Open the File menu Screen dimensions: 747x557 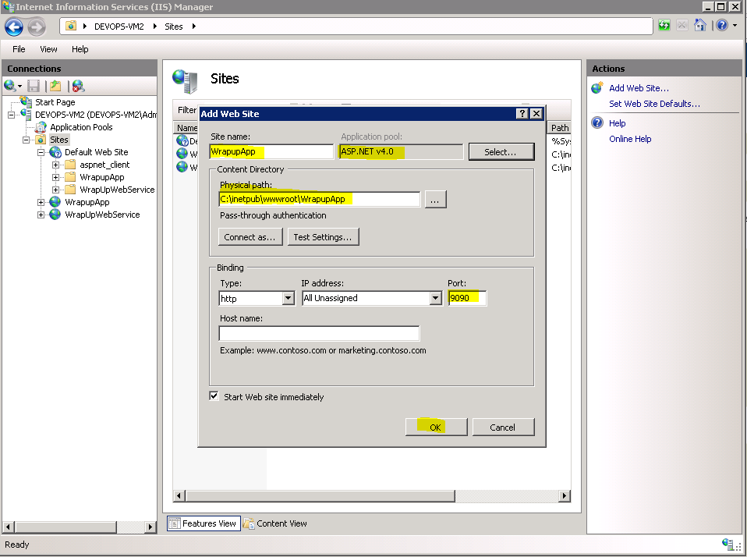pyautogui.click(x=19, y=49)
